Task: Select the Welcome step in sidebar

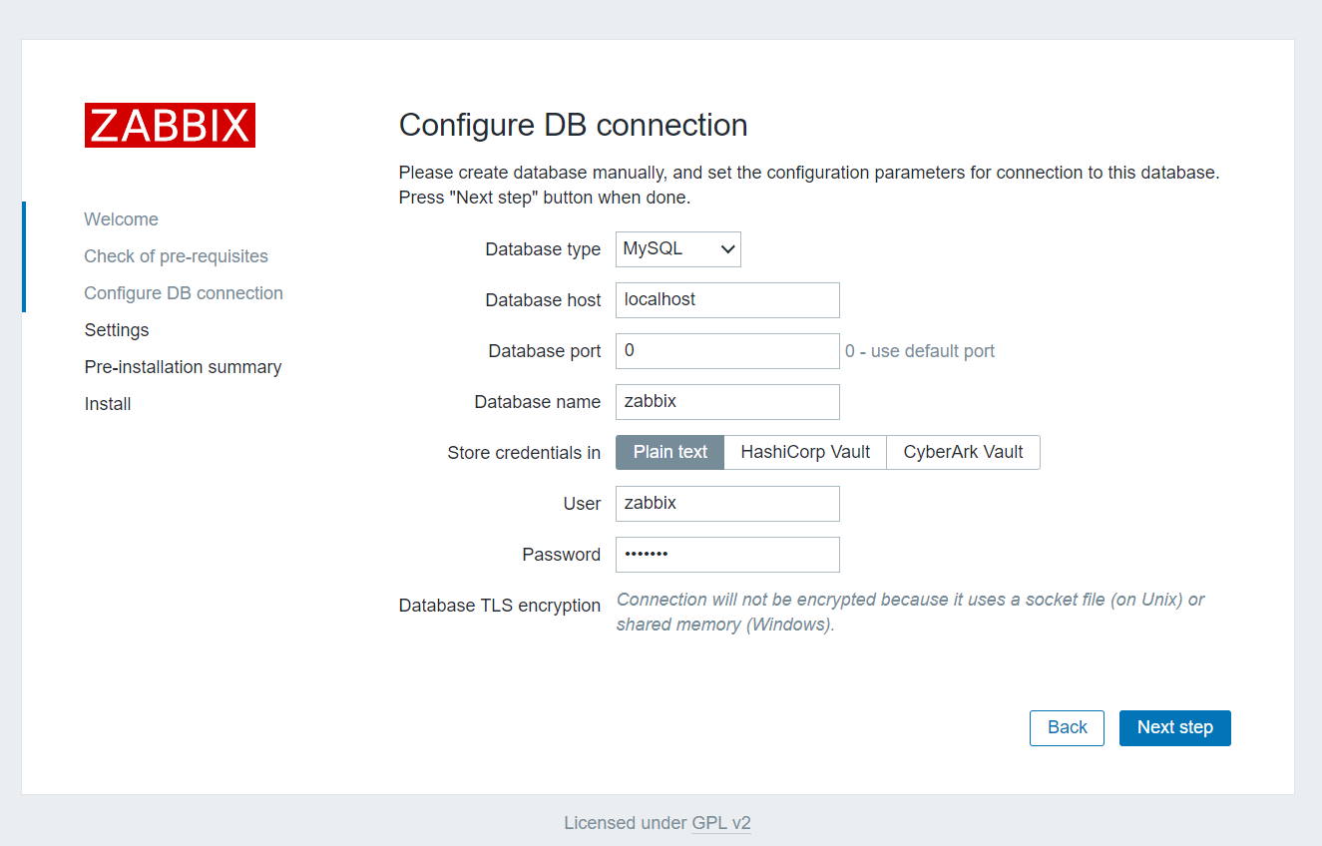Action: point(121,219)
